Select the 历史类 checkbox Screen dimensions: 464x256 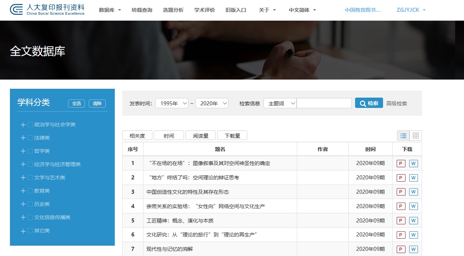30,204
